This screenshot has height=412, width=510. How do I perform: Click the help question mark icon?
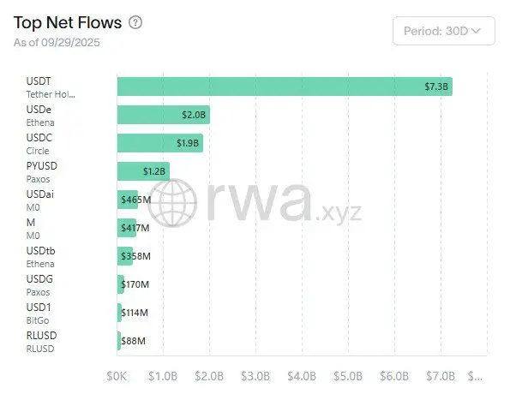[135, 23]
